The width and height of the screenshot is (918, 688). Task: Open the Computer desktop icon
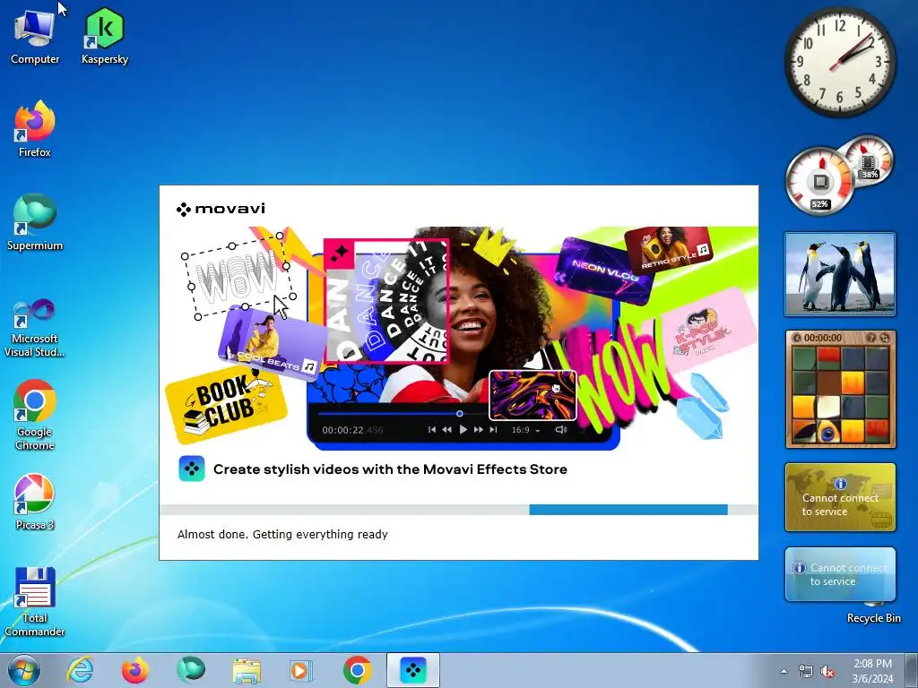(x=35, y=36)
